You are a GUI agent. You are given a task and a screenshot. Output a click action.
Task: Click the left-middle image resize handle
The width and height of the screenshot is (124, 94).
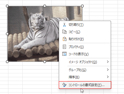pyautogui.click(x=7, y=34)
